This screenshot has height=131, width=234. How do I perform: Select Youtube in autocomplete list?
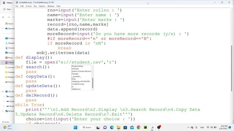click(75, 74)
